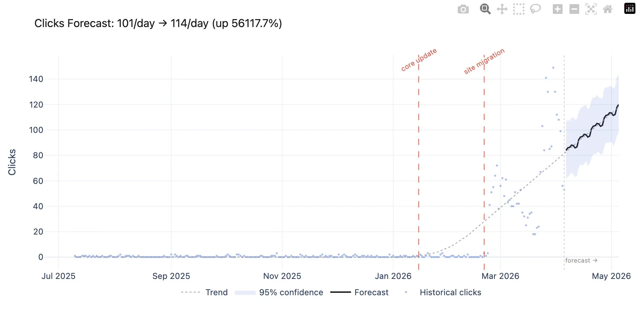This screenshot has width=642, height=315.
Task: Select the 'site migration' annotation label
Action: click(x=484, y=61)
